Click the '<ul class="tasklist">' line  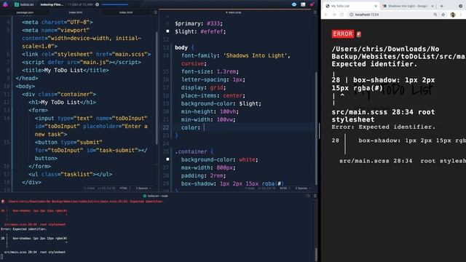(71, 175)
